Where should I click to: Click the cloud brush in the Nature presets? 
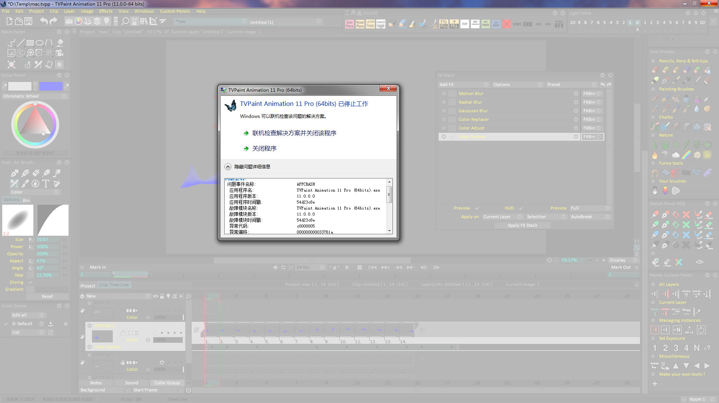(676, 155)
